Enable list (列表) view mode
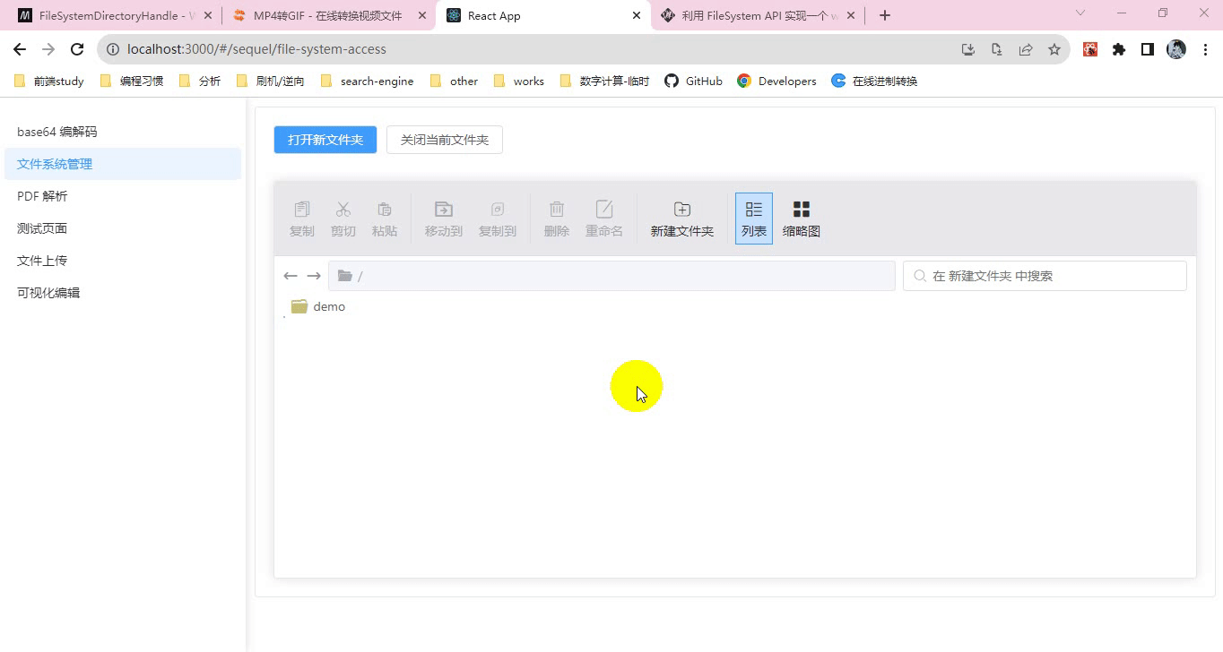Viewport: 1223px width, 652px height. coord(753,218)
